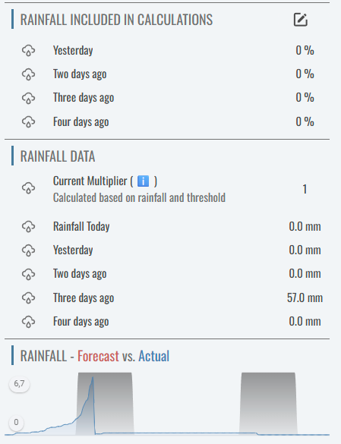Click the blue Actual legend label
The height and width of the screenshot is (444, 341).
point(153,356)
